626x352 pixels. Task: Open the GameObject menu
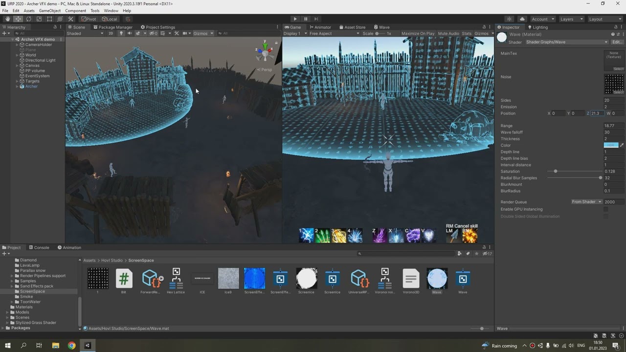pos(49,11)
